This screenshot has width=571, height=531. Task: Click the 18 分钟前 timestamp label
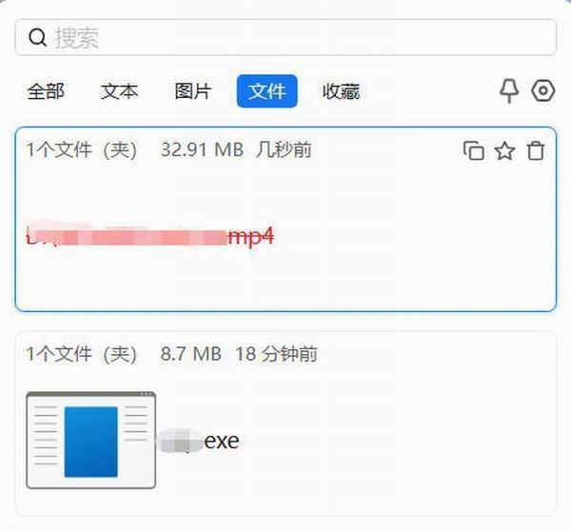tap(276, 354)
